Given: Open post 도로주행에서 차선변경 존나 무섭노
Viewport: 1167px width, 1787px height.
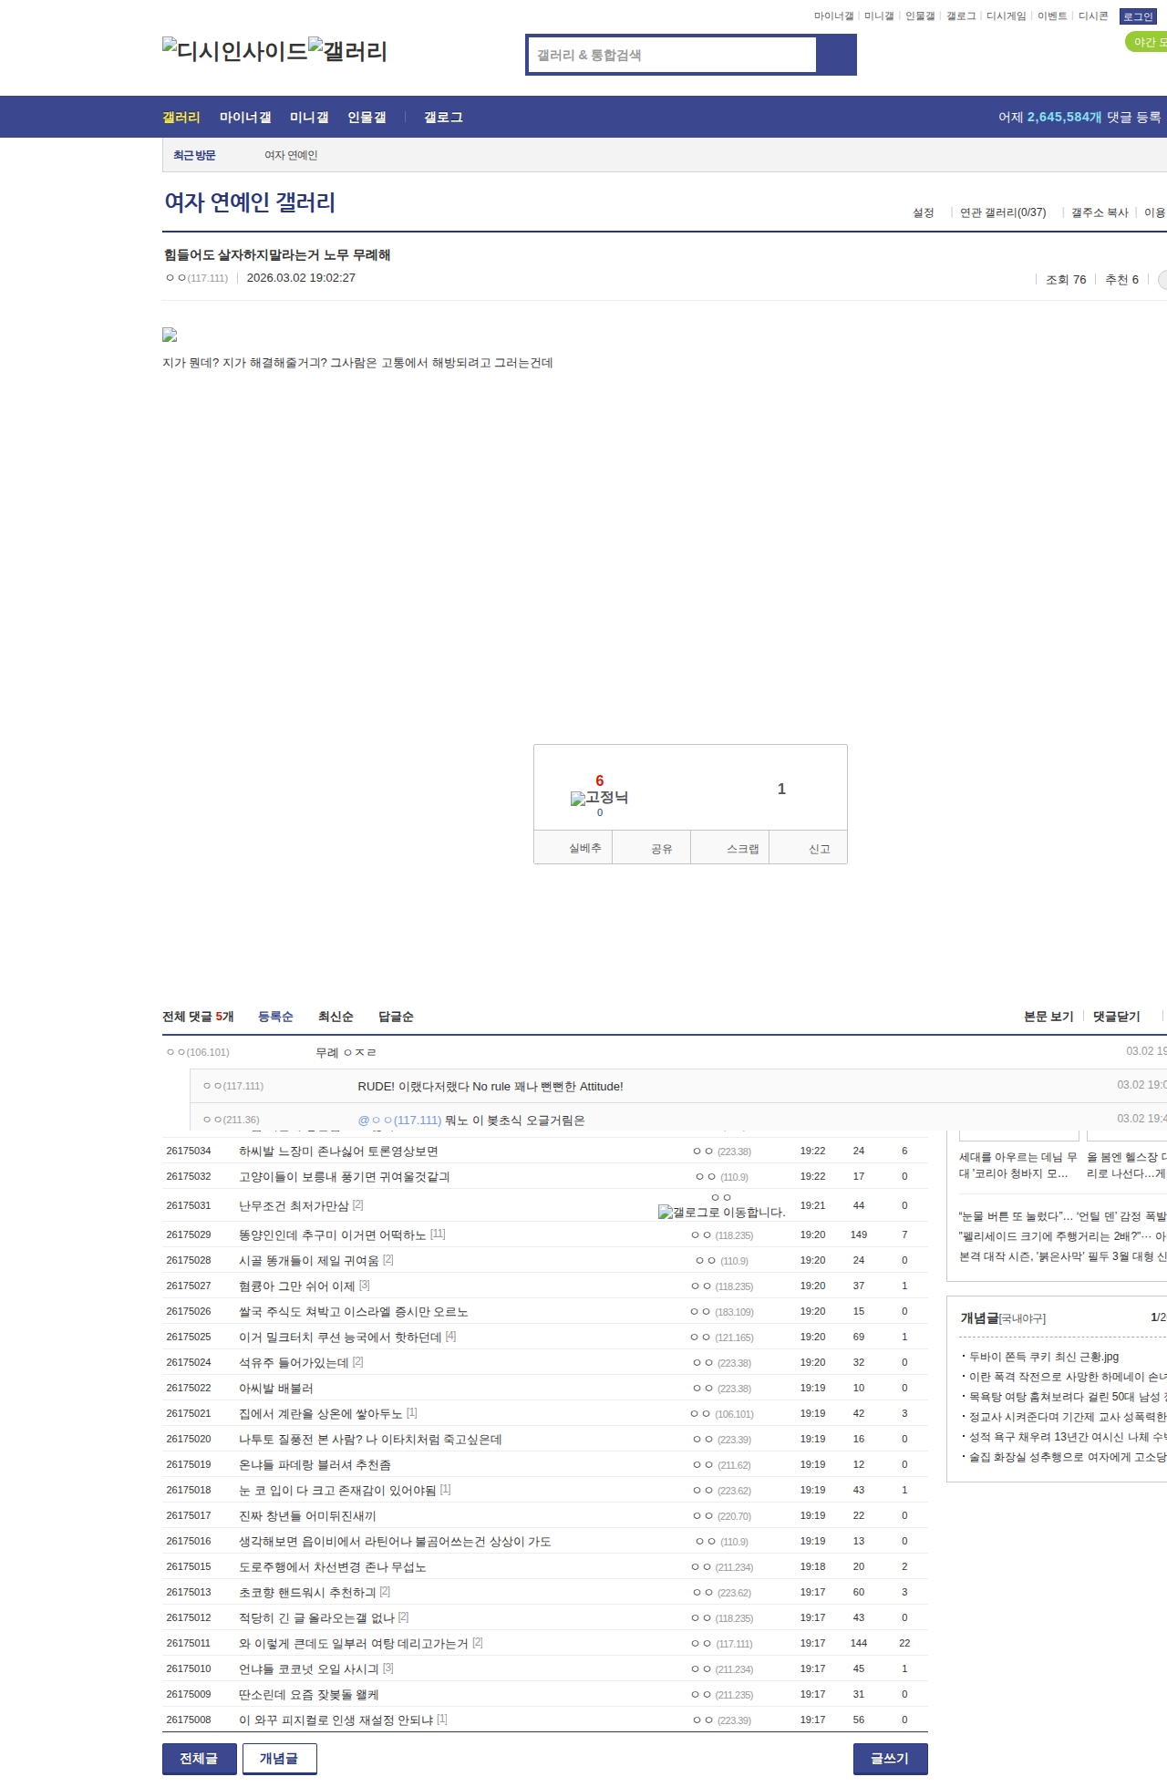Looking at the screenshot, I should tap(333, 1566).
